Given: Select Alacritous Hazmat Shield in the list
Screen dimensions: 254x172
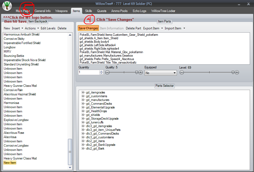Looking at the screenshot, I should 20,94.
